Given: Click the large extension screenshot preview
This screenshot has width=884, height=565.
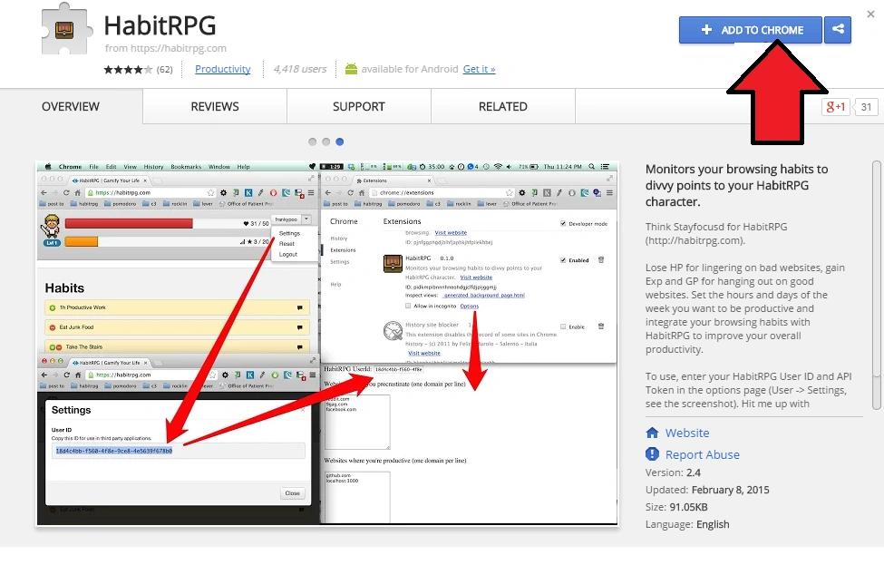Looking at the screenshot, I should [x=327, y=344].
